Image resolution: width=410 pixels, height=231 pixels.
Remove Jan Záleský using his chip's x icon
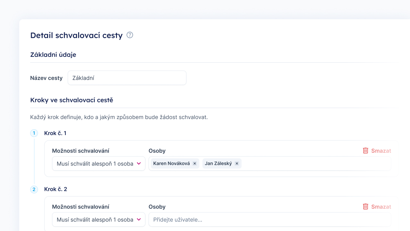(237, 163)
